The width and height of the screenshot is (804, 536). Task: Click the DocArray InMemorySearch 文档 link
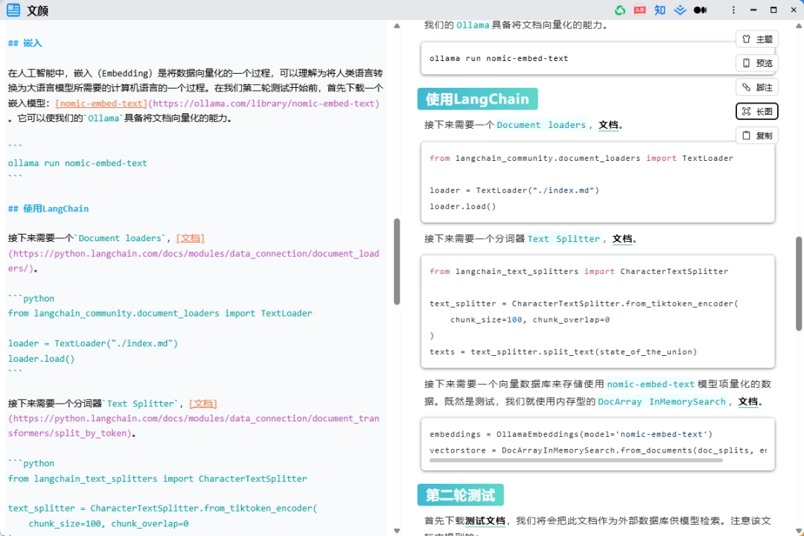[x=748, y=401]
